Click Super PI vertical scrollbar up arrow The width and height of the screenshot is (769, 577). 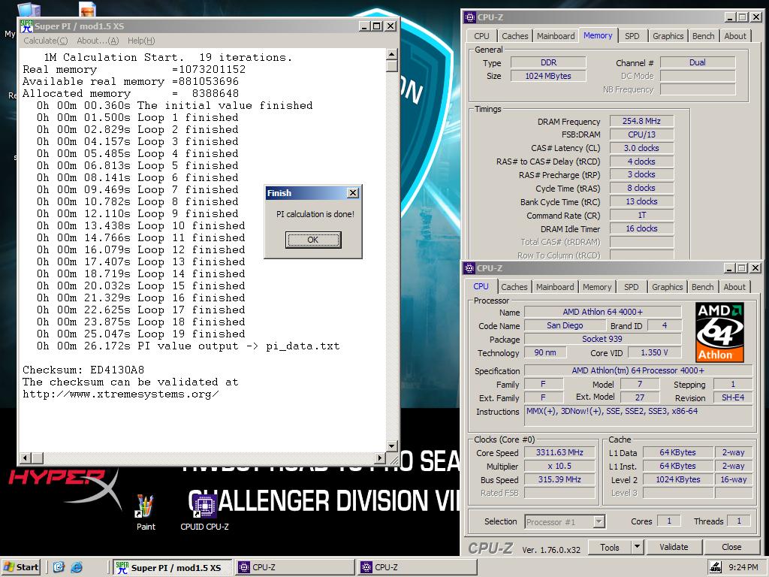(391, 54)
